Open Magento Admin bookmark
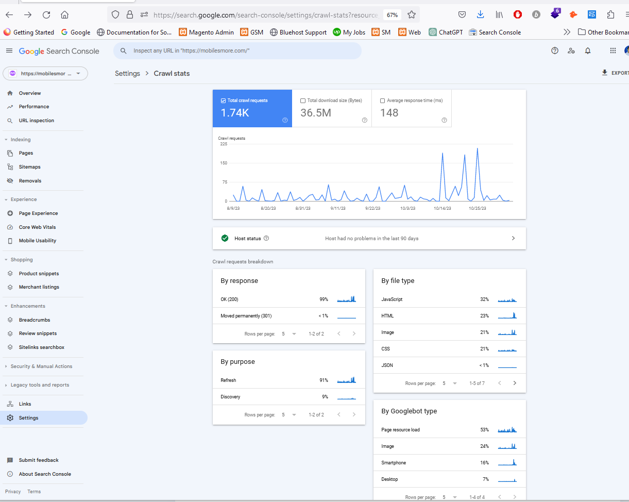Viewport: 629px width, 502px height. pyautogui.click(x=206, y=32)
